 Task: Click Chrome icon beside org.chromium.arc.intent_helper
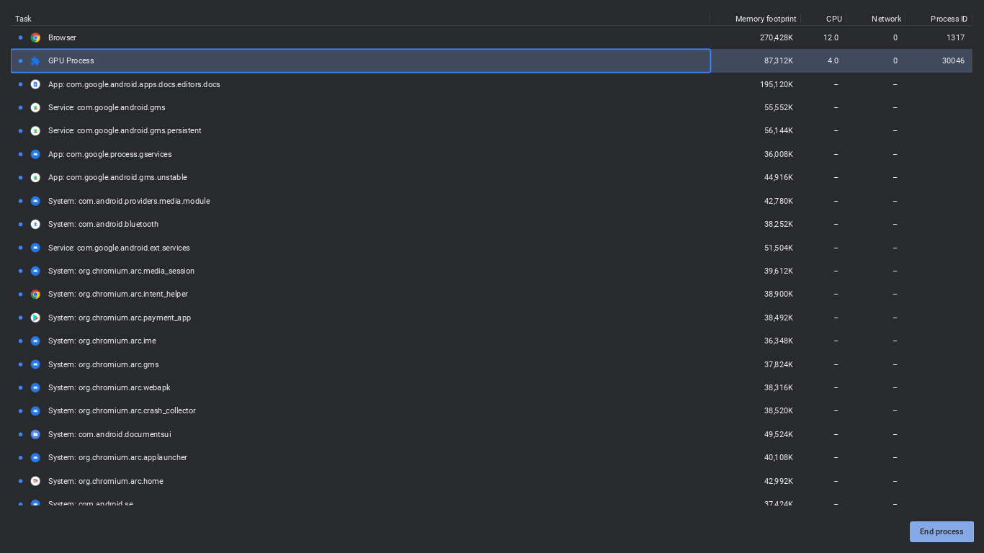35,295
